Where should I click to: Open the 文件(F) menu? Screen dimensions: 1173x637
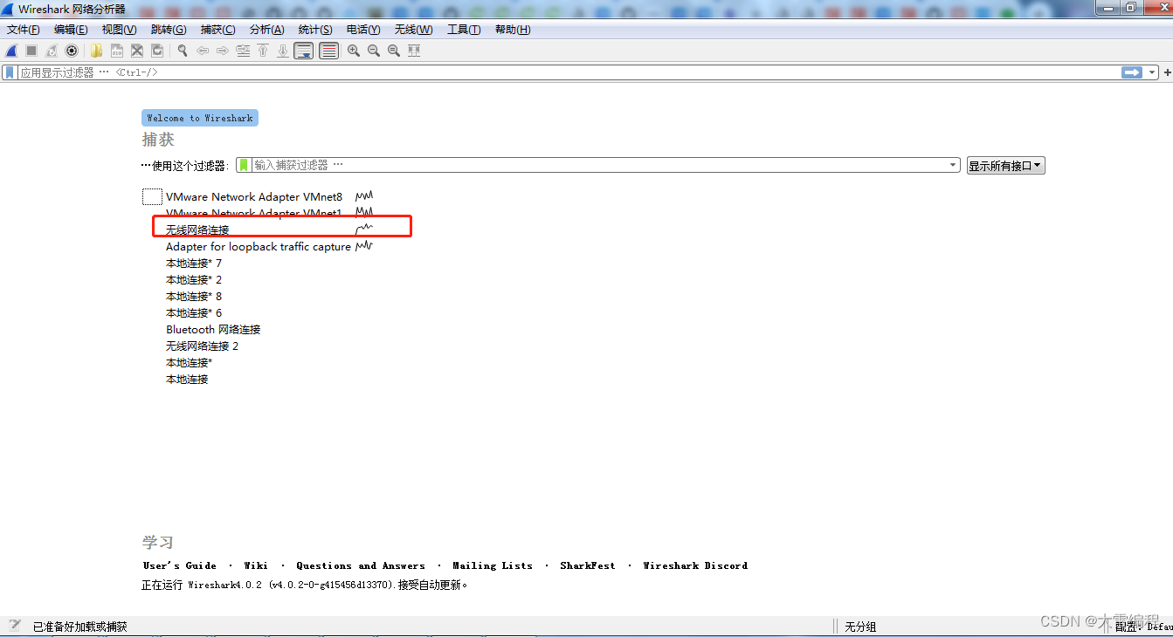[x=24, y=30]
